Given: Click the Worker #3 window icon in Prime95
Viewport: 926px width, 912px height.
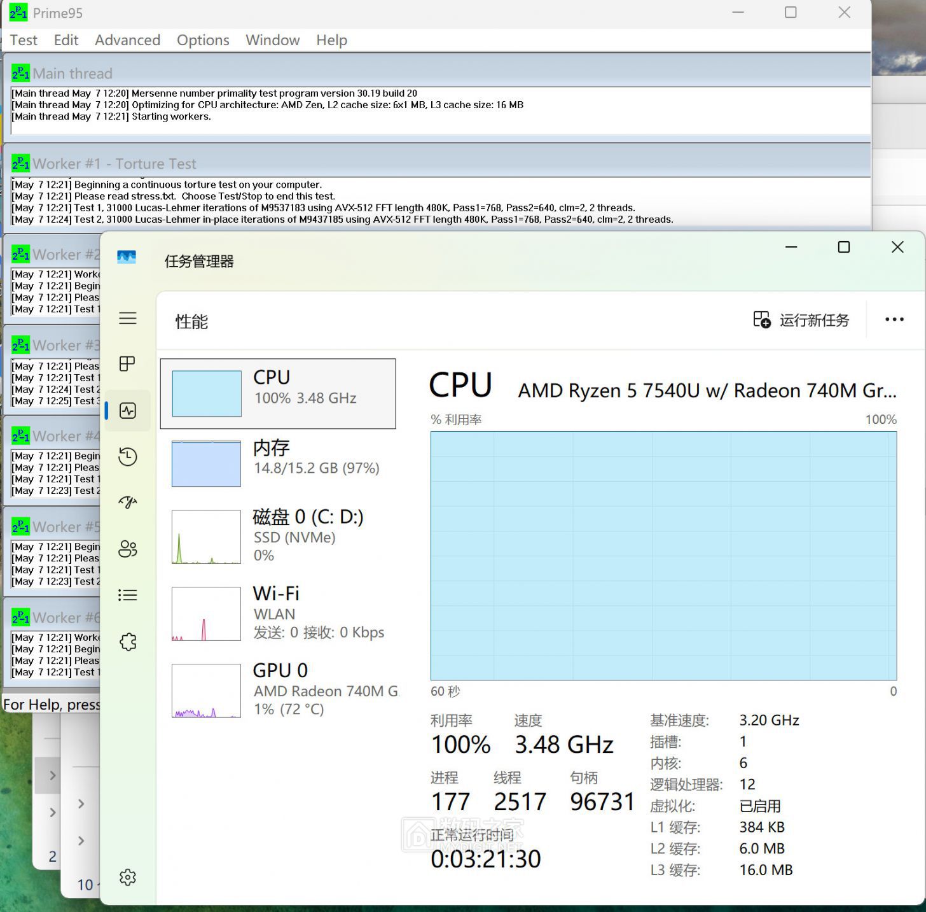Looking at the screenshot, I should [x=20, y=345].
